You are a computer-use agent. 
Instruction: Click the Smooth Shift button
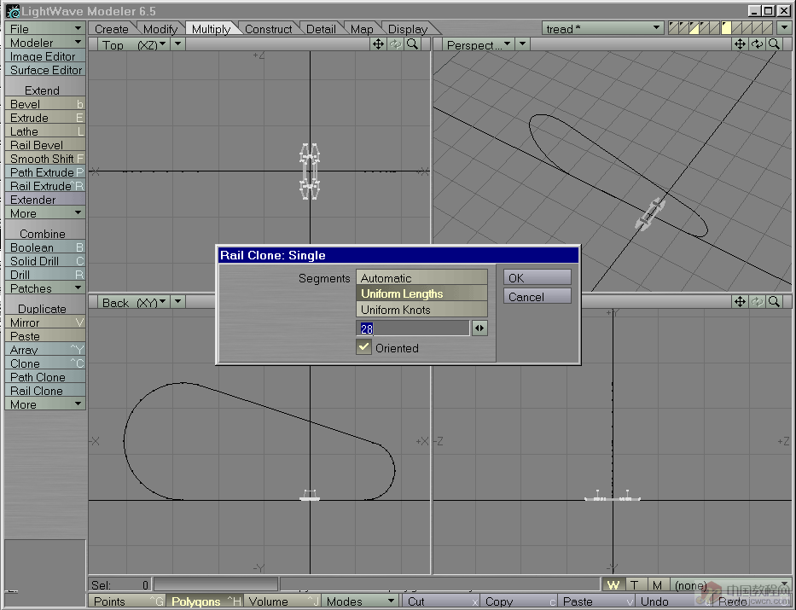coord(44,159)
